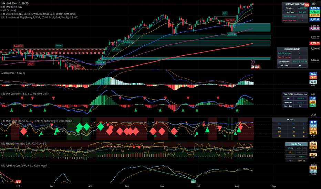Select the Edo RSI Dual indicator legend
321x189 pixels.
click(24, 144)
